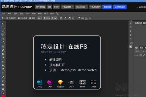Switch to the 历史记录 tab

pos(138,23)
